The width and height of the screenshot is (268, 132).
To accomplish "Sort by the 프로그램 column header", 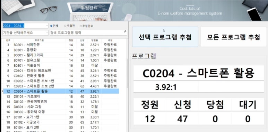I will [39, 40].
